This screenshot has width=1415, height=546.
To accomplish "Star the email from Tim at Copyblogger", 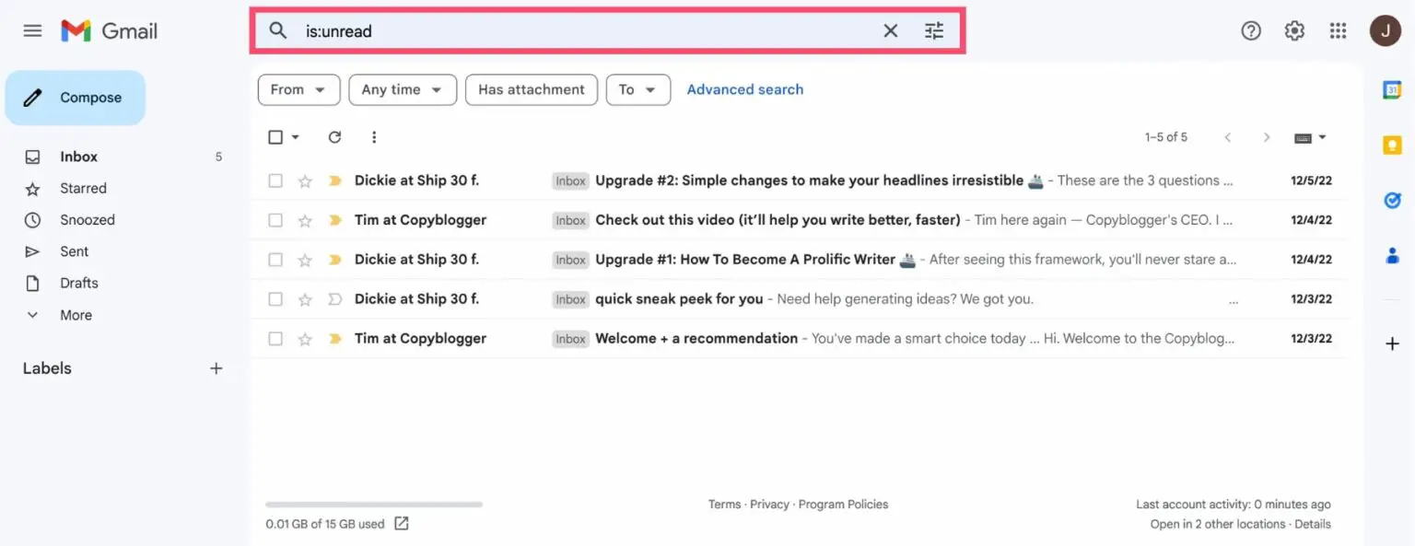I will 305,219.
